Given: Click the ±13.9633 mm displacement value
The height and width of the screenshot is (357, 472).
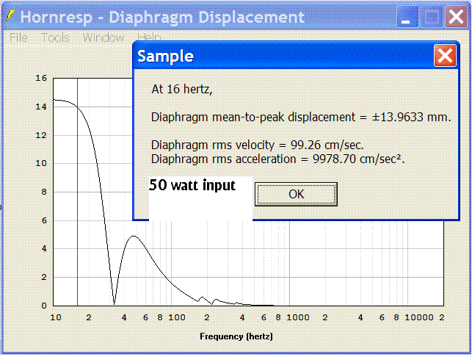Looking at the screenshot, I should (x=412, y=117).
